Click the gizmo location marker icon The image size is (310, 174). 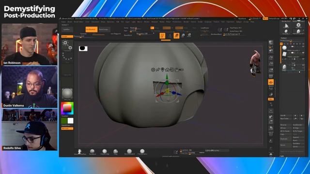[x=163, y=70]
